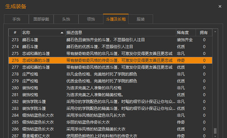Select row 285 缀饰钴蓝色长大衣

point(110,122)
